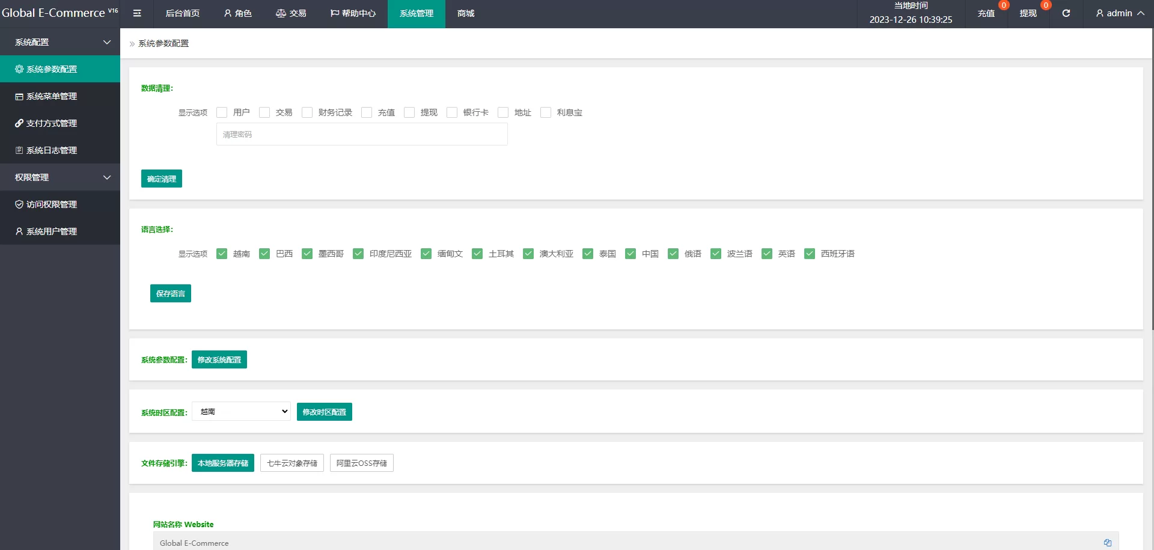Click the 修改系统配置 button

(219, 359)
